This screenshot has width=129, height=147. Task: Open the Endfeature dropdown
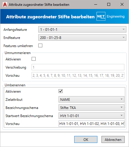(82, 37)
